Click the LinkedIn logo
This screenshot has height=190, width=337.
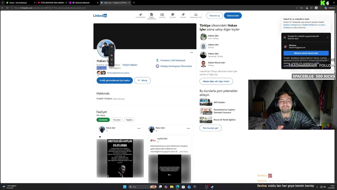pos(100,16)
